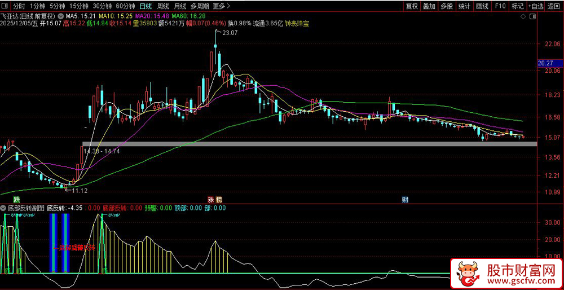Screen dimensions: 564x290
Task: Expand the 底部反转副图 indicator dropdown
Action: (3, 208)
